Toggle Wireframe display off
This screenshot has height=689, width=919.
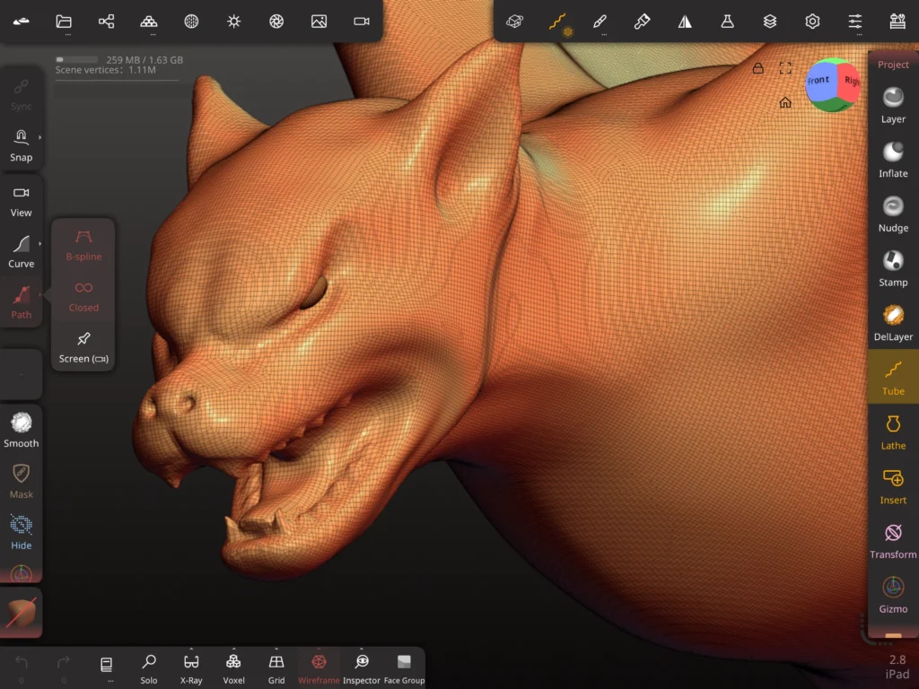pos(319,668)
